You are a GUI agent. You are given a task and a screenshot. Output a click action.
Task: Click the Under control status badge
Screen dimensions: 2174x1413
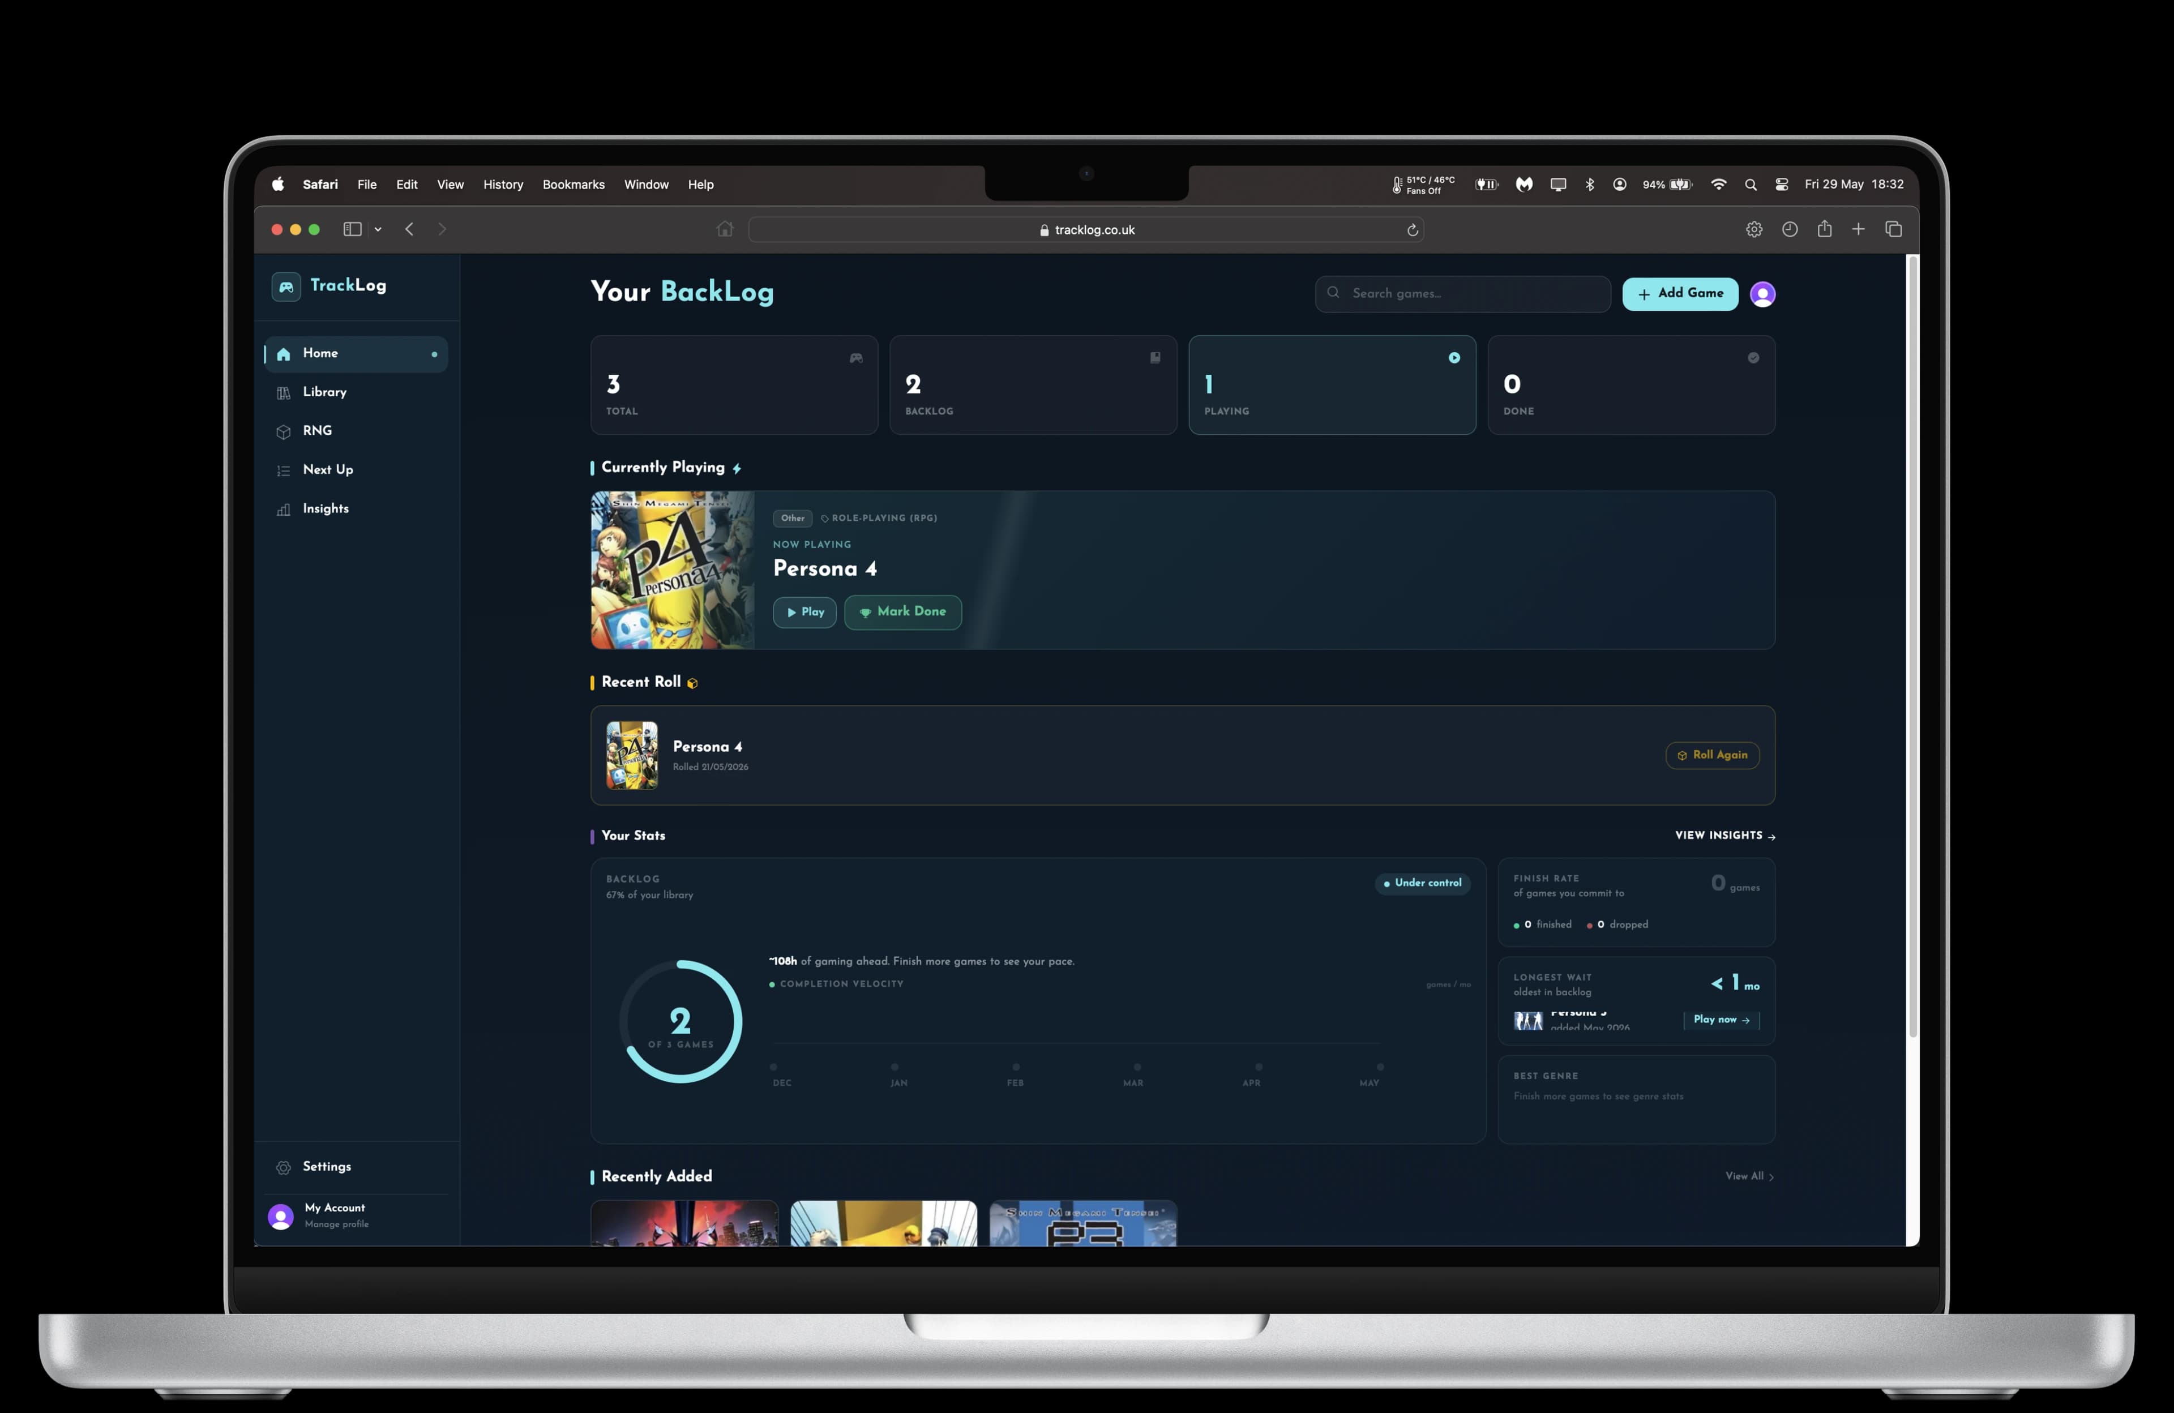pos(1422,883)
